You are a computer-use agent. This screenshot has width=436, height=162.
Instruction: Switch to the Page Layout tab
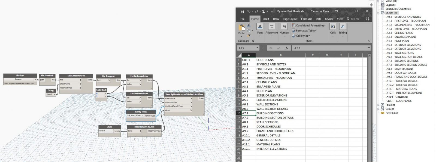(290, 19)
